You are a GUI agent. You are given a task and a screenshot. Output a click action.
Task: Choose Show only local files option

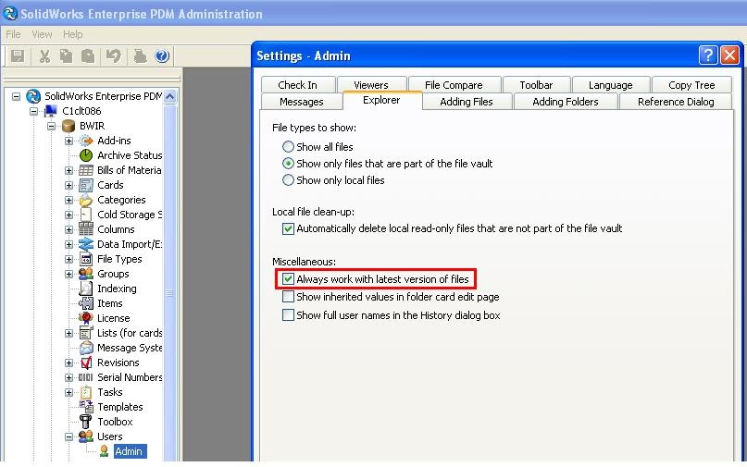288,180
